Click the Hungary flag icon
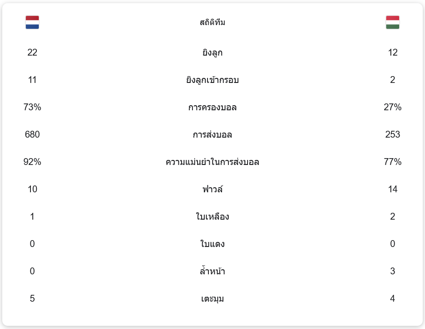Screen dimensions: 425x329 click(x=393, y=22)
